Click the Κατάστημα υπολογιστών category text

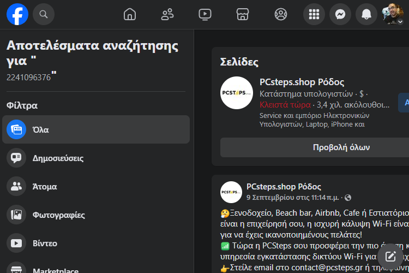[x=306, y=93]
